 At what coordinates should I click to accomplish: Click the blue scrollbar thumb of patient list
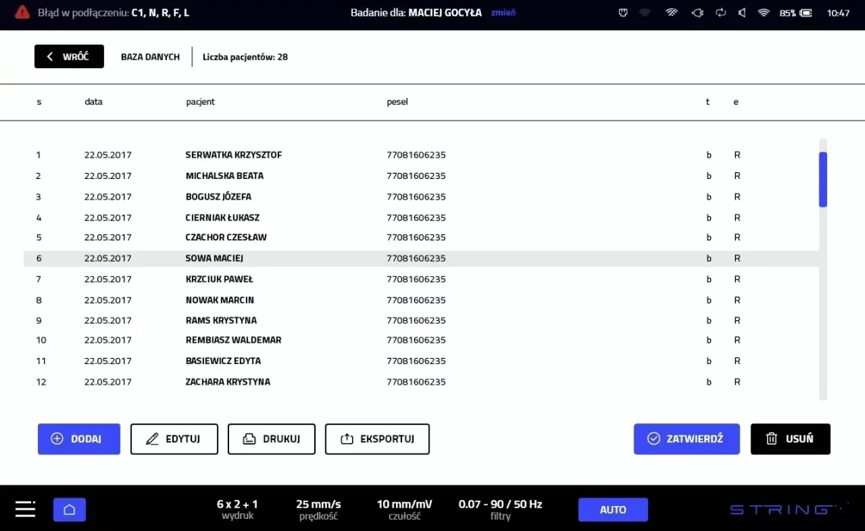pos(823,179)
